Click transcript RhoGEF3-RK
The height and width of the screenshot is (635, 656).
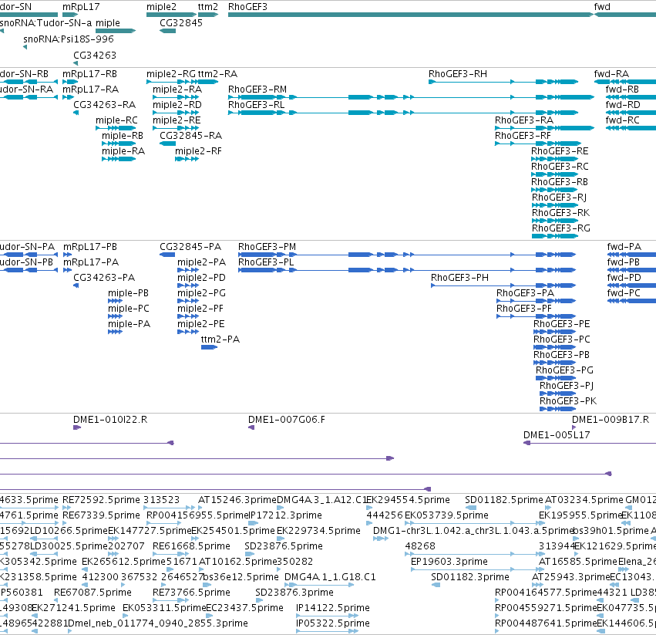click(555, 221)
